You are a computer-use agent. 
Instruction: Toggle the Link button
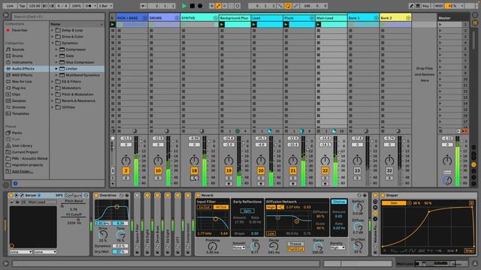click(x=10, y=6)
